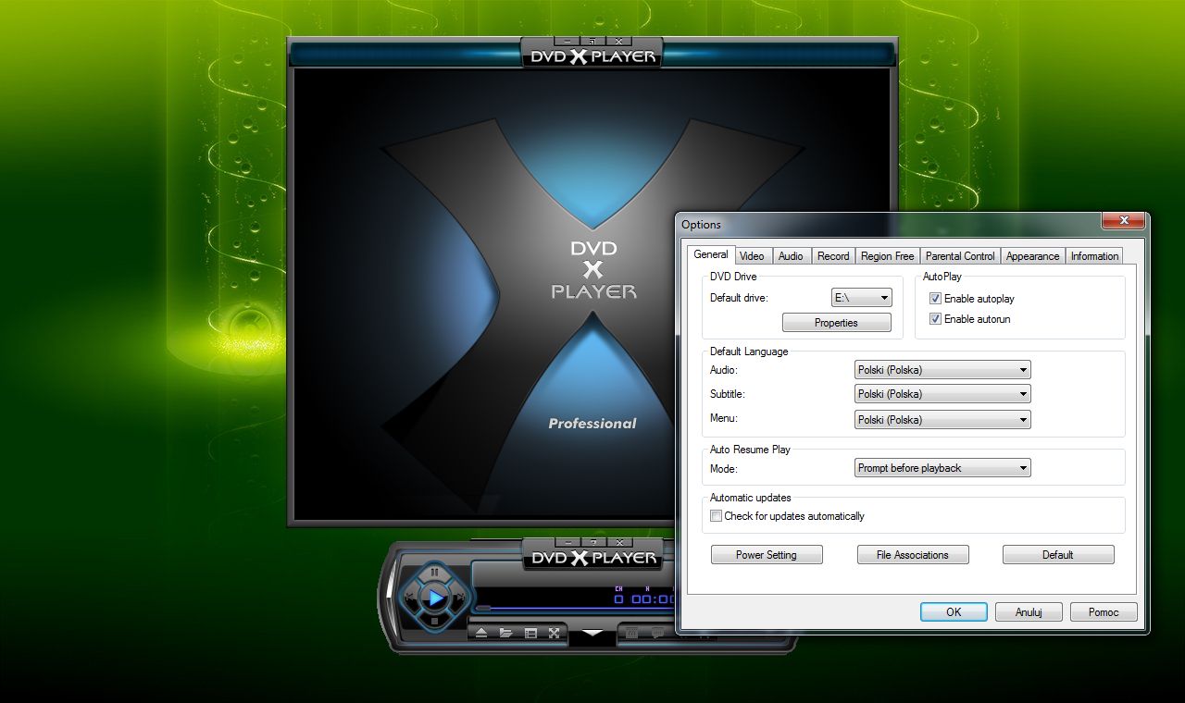Screen dimensions: 1185x703
Task: Pause playback on the control panel
Action: point(435,573)
